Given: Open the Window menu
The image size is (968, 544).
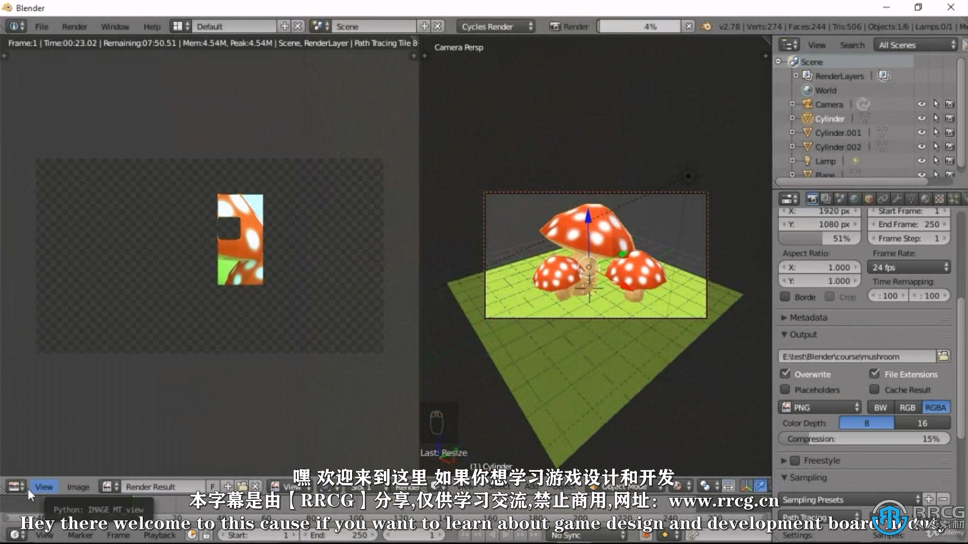Looking at the screenshot, I should pos(115,26).
